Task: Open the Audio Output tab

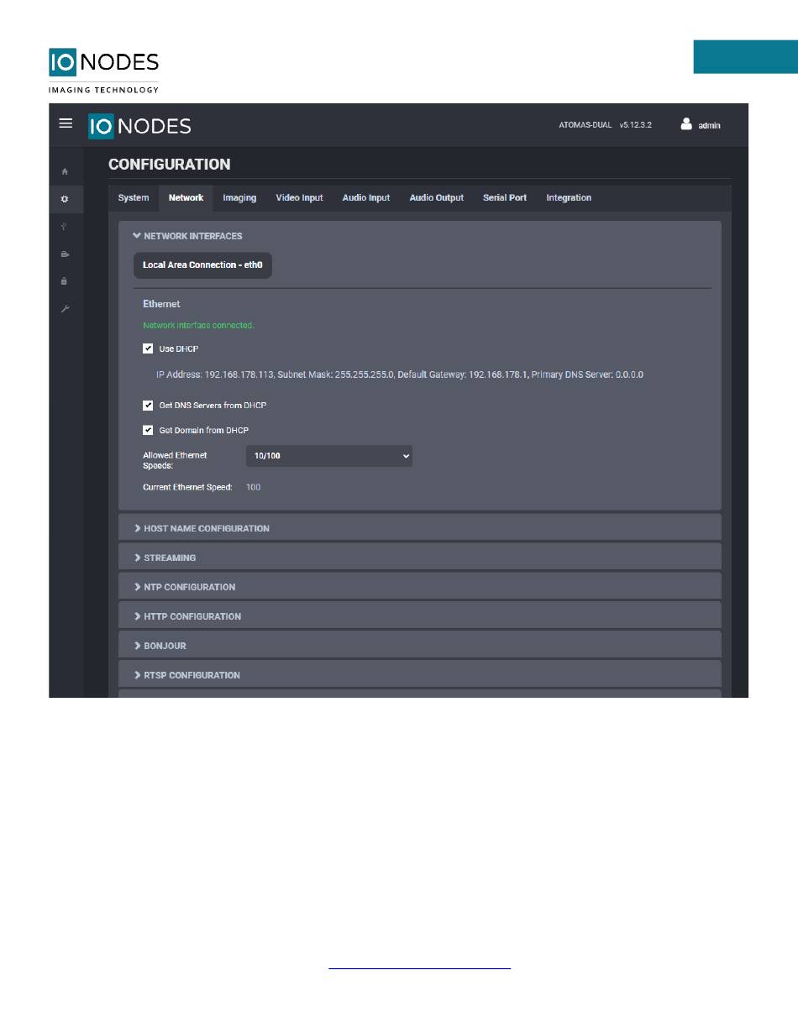Action: (436, 198)
